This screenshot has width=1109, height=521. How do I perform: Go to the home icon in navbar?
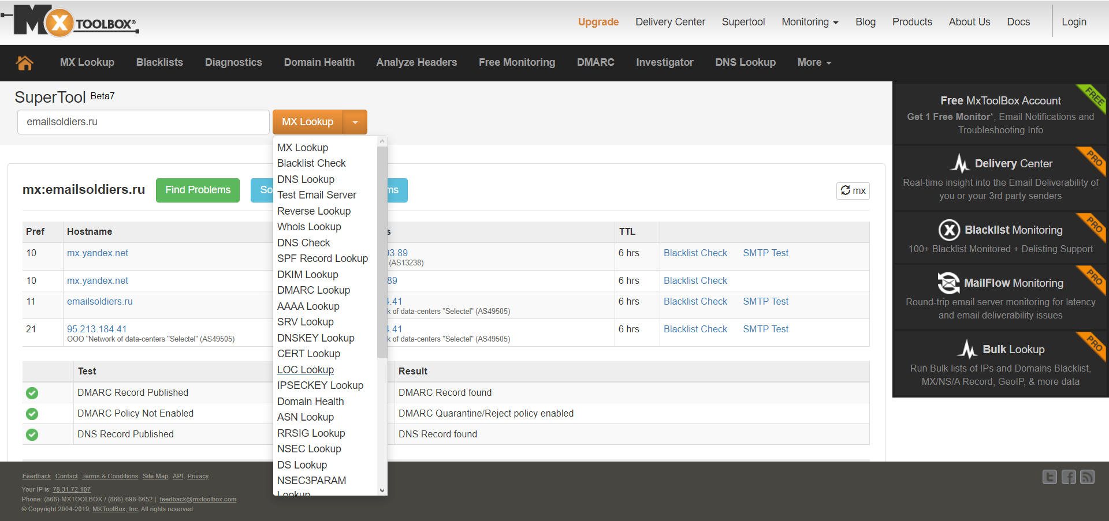[x=24, y=62]
